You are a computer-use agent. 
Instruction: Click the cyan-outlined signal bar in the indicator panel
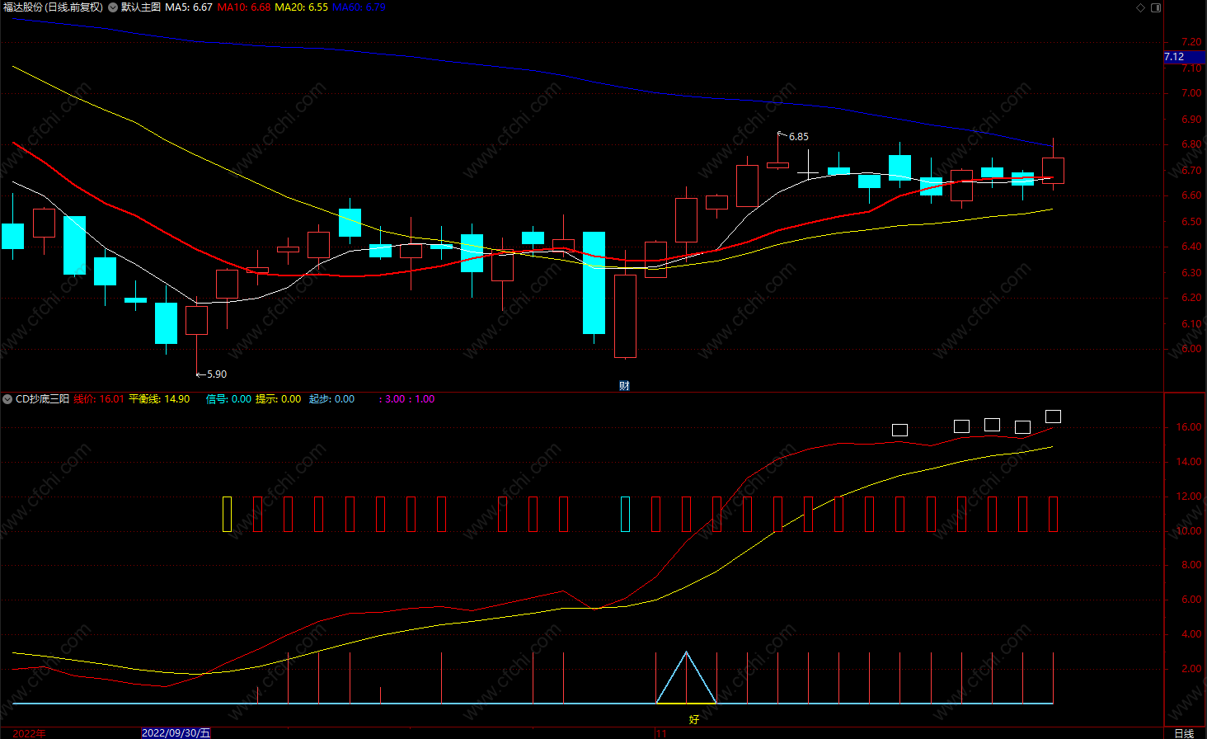625,514
